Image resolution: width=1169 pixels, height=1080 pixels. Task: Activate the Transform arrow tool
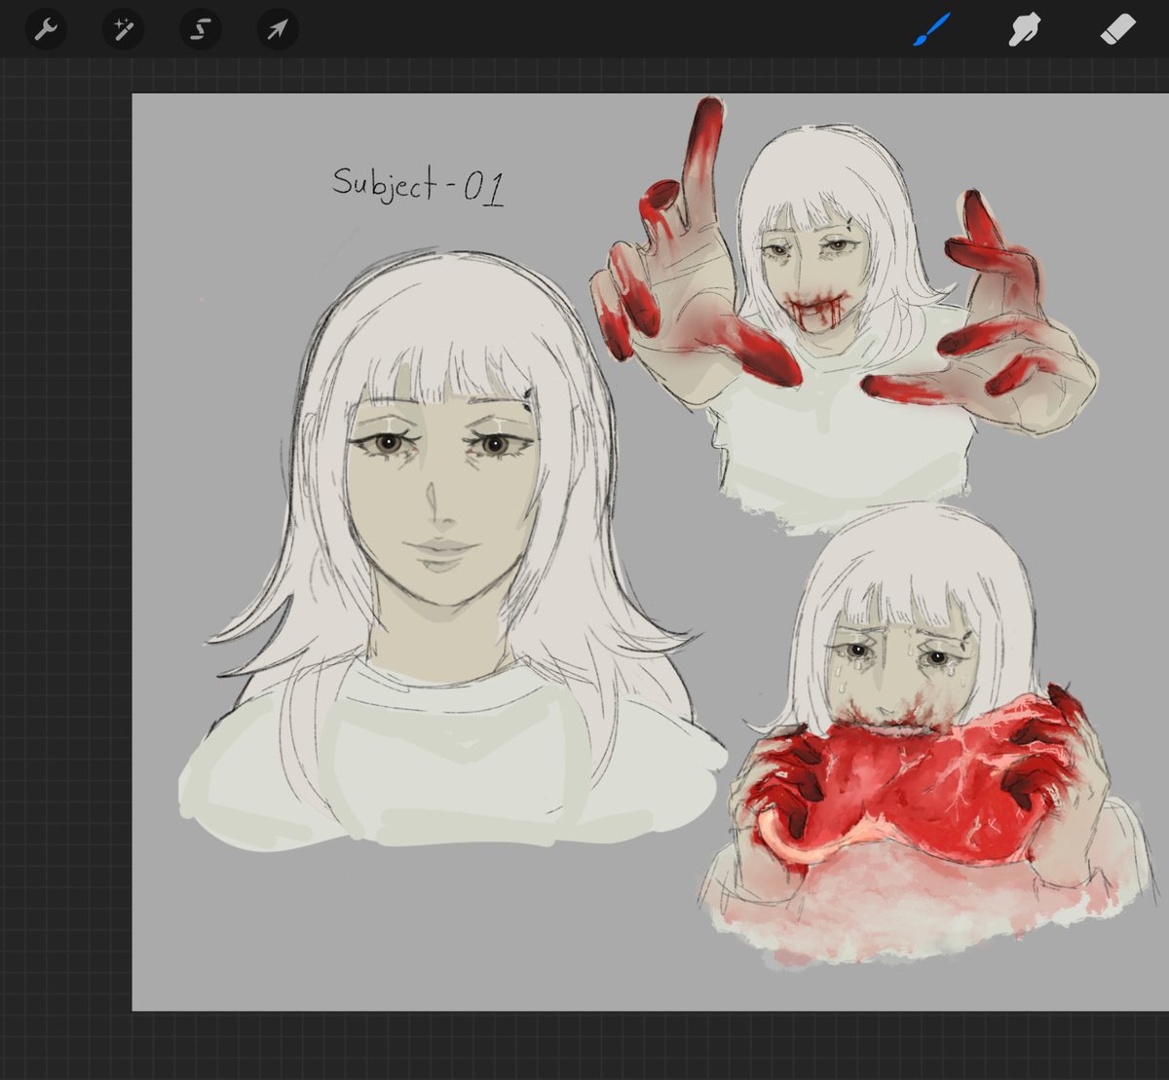278,30
